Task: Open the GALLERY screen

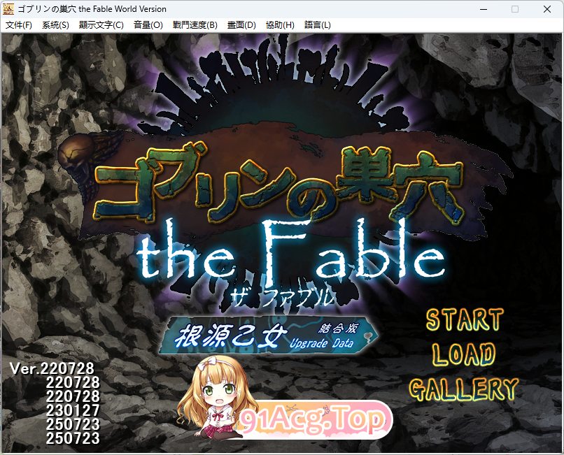Action: click(464, 390)
